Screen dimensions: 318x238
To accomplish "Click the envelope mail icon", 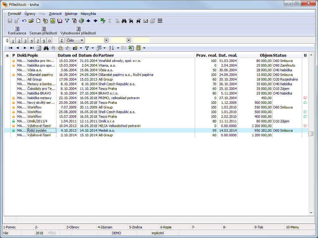I will coord(145,21).
